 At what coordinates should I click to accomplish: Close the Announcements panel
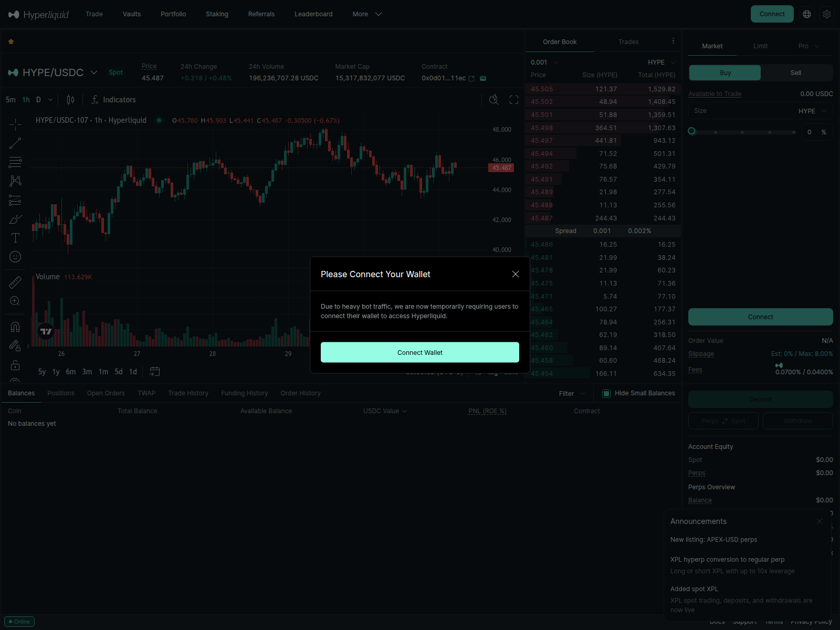tap(820, 521)
